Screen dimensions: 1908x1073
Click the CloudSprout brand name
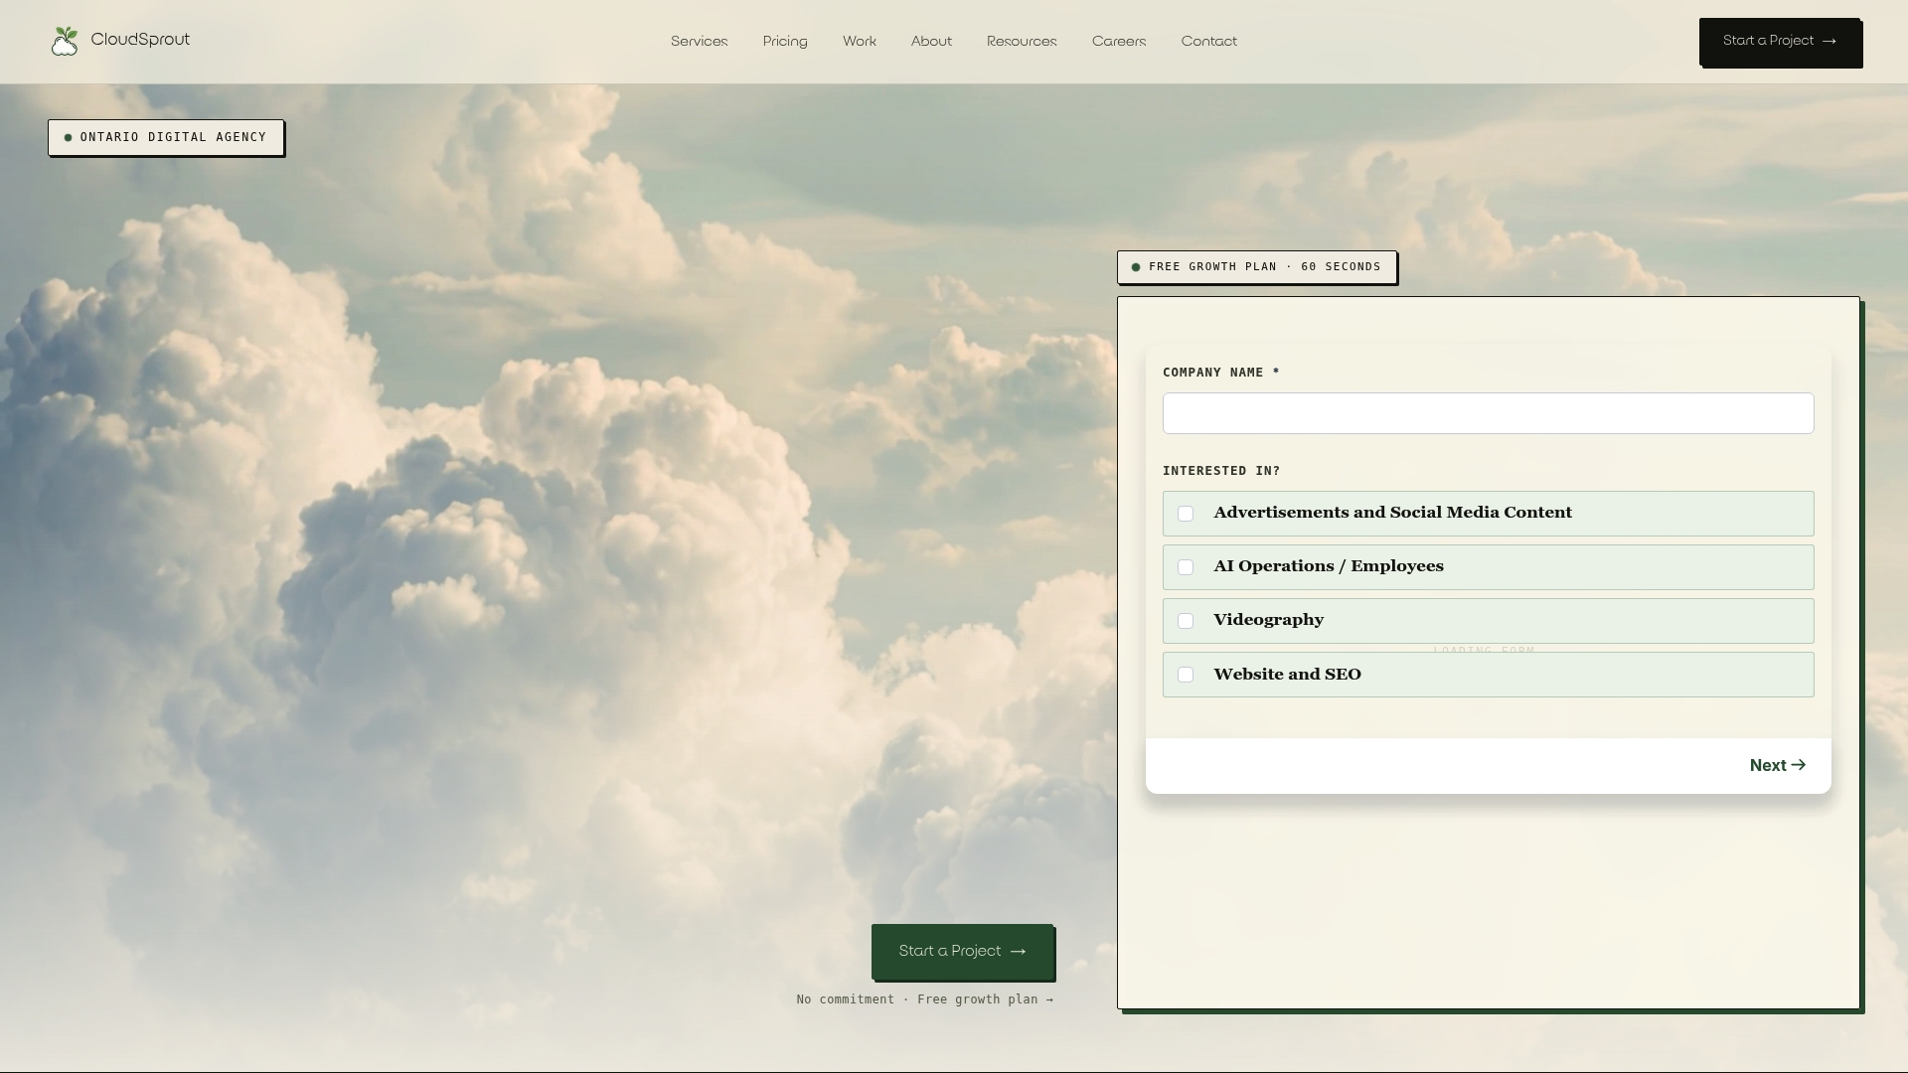click(140, 40)
